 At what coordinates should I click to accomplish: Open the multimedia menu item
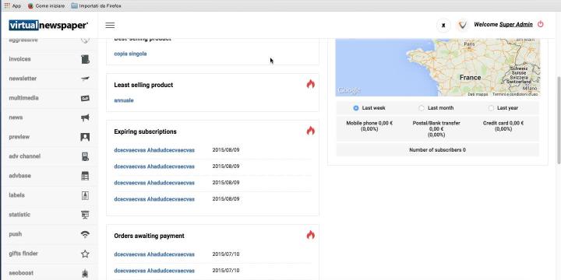(x=23, y=98)
